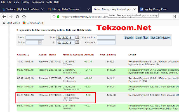Open the View menu
Viewport: 179px width, 112px height.
pos(17,2)
